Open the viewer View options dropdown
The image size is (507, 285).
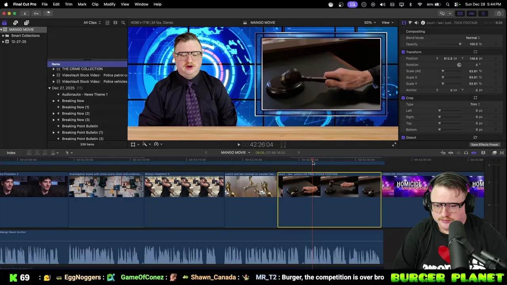pos(387,23)
